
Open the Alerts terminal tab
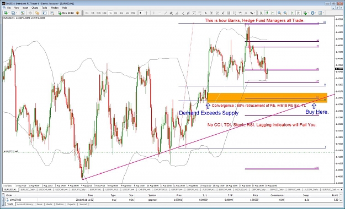pos(49,204)
